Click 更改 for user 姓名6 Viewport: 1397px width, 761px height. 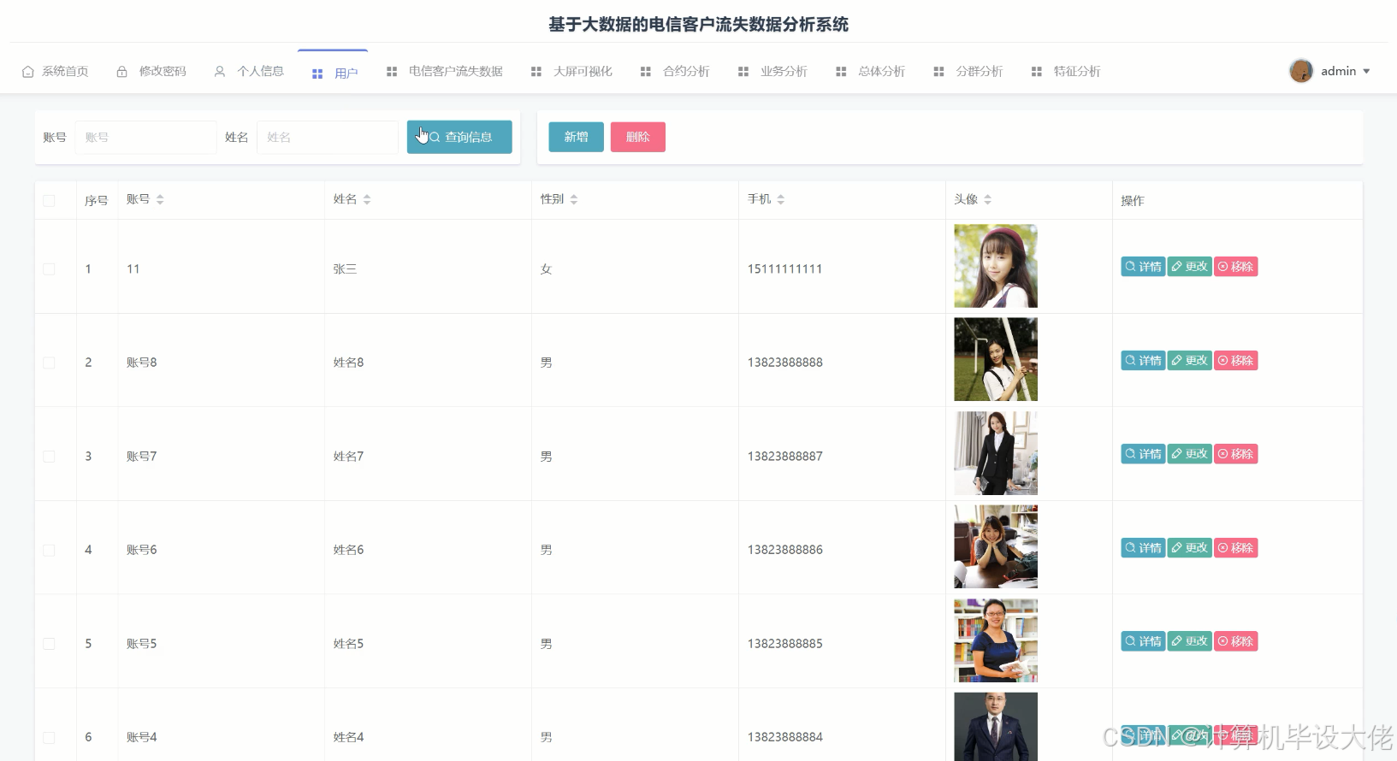pos(1190,548)
